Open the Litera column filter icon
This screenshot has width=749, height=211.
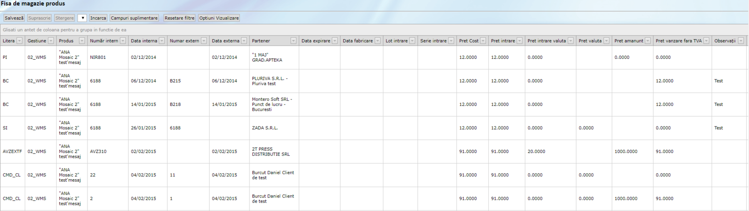tap(19, 41)
